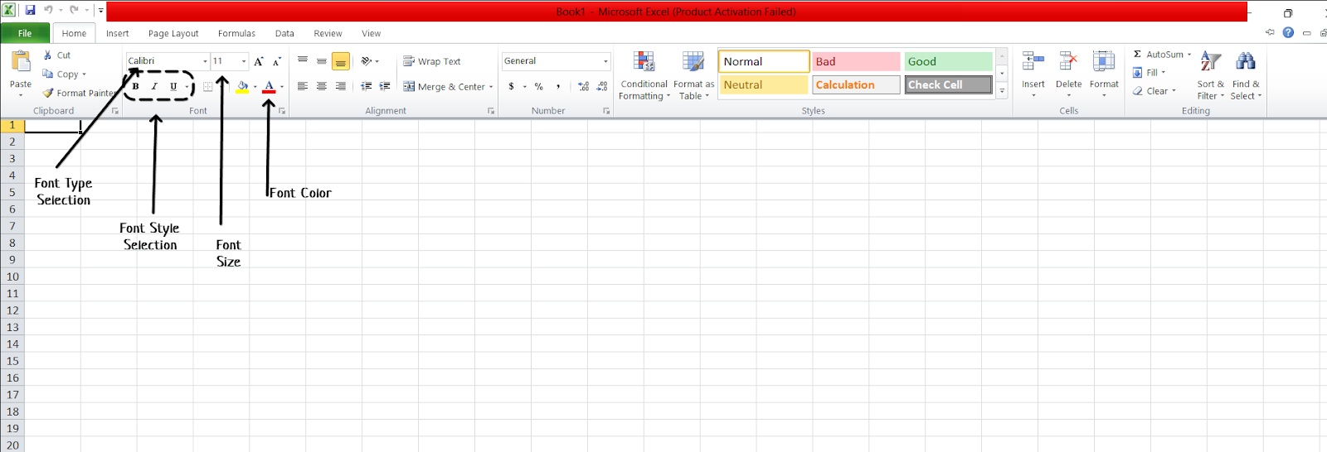
Task: Open the Orientation text rotation icon
Action: tap(367, 61)
